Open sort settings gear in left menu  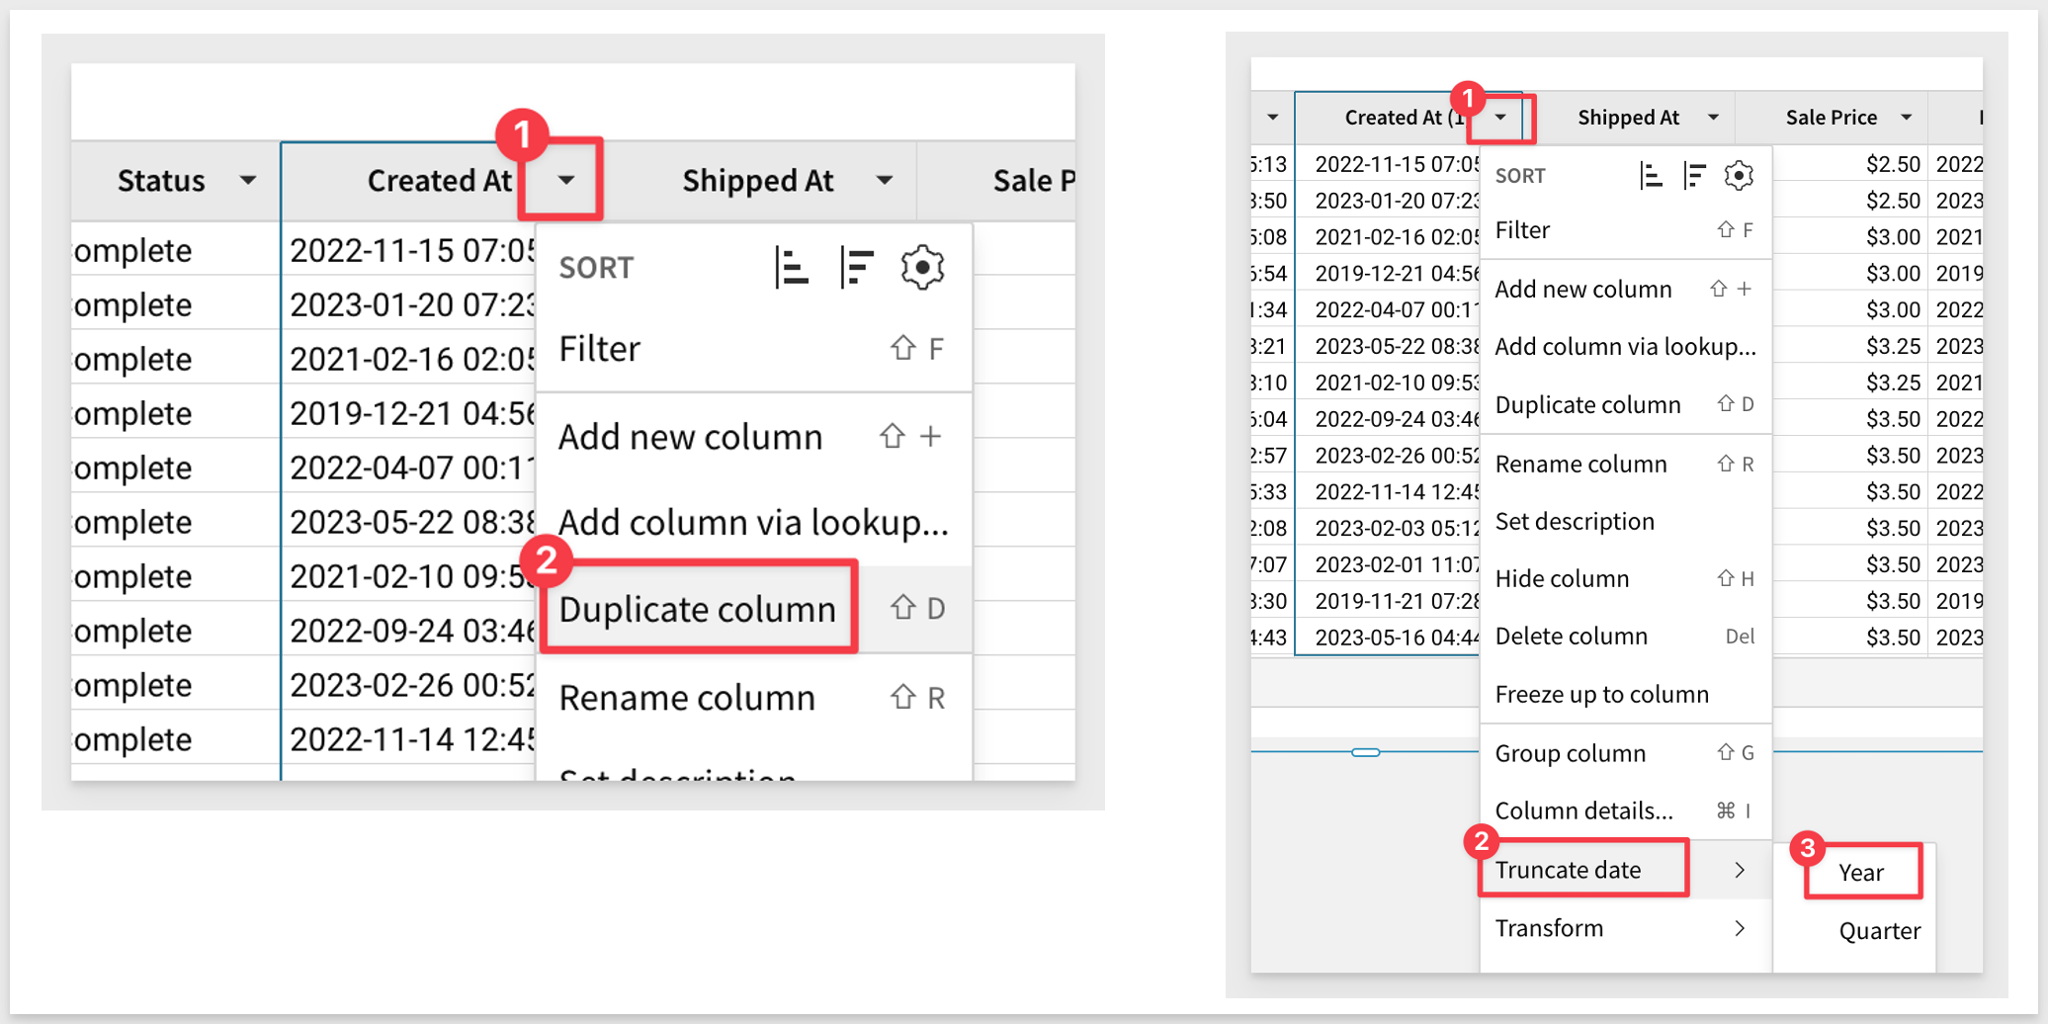(x=922, y=268)
